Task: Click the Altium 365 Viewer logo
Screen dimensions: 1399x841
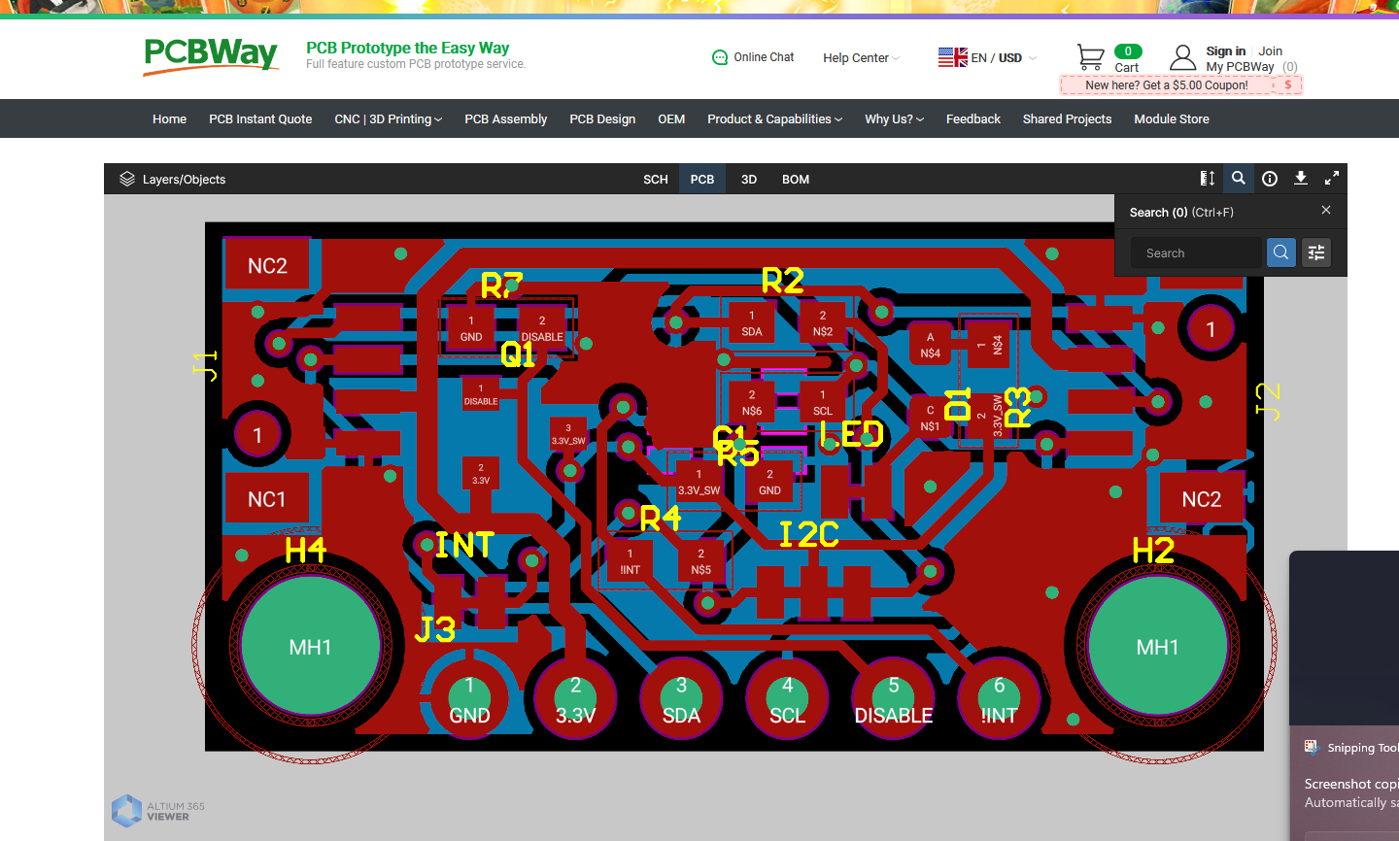Action: [157, 811]
